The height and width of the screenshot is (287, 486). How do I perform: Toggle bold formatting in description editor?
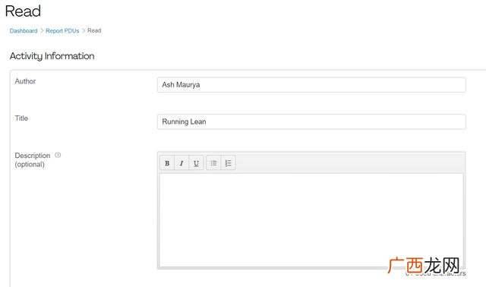(x=167, y=163)
